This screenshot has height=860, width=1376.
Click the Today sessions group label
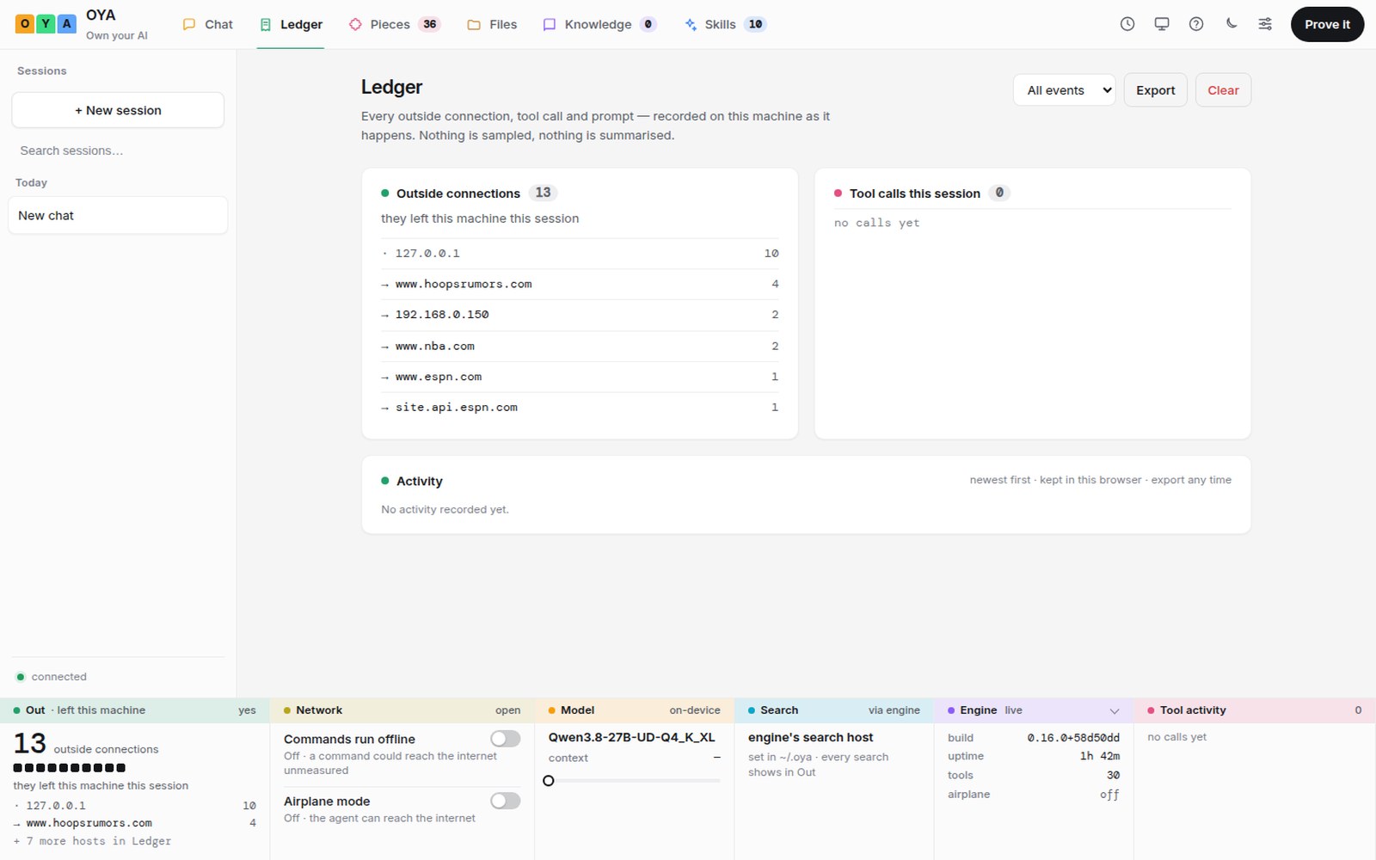point(31,182)
